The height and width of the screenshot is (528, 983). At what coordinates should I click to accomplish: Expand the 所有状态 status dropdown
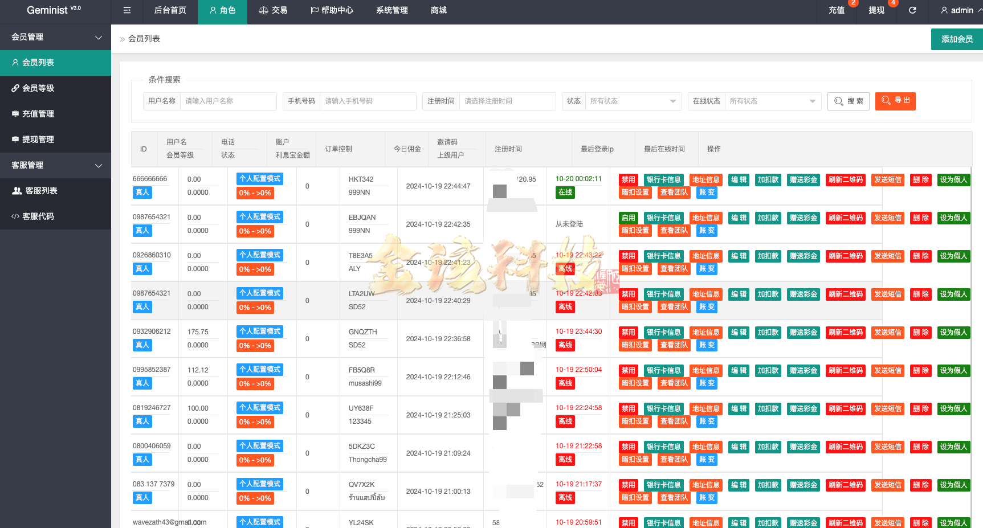[633, 101]
